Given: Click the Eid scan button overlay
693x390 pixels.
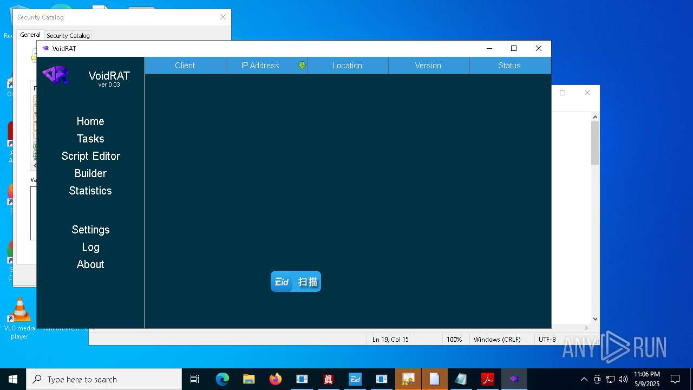Looking at the screenshot, I should pyautogui.click(x=296, y=282).
